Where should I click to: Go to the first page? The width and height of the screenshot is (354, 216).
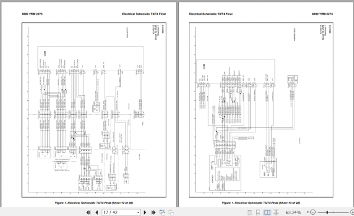tap(88, 212)
